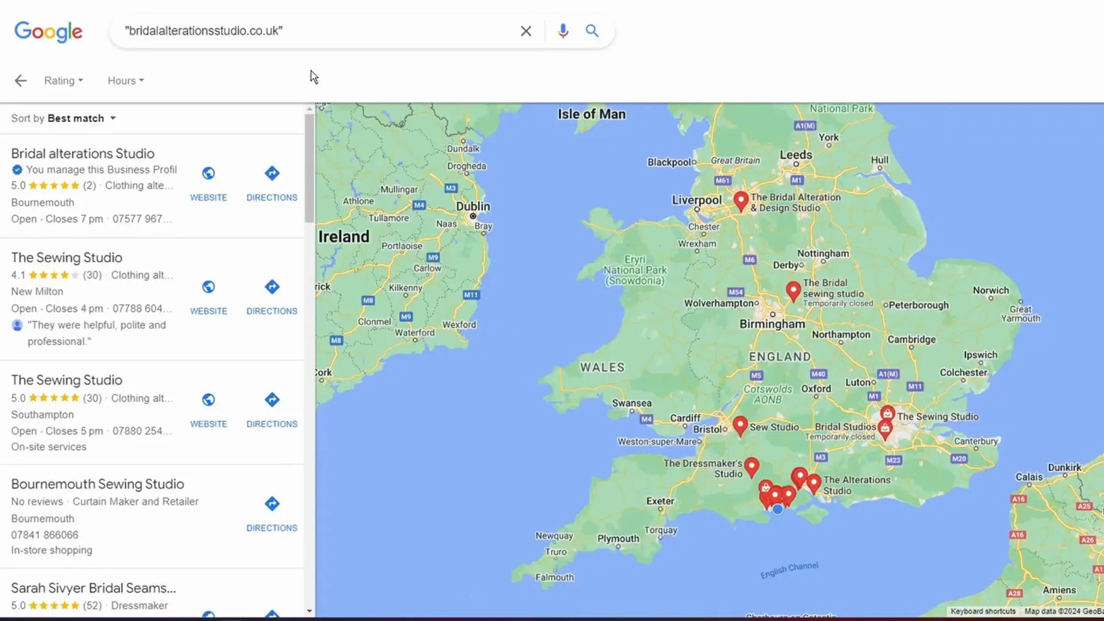Viewport: 1104px width, 621px height.
Task: Select the Bridal Studios pin near London
Action: [885, 430]
